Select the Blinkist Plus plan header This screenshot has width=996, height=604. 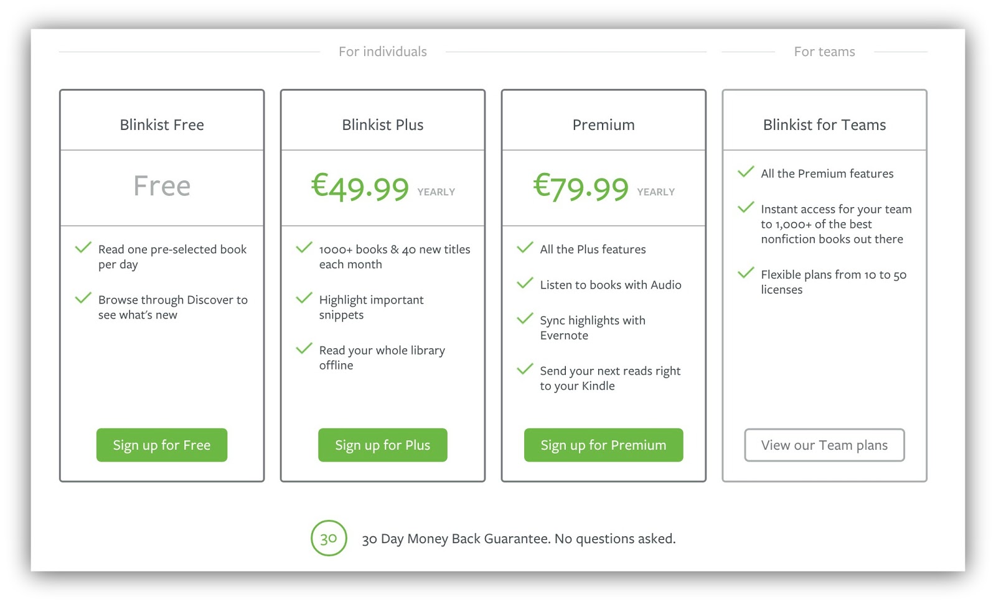point(383,125)
